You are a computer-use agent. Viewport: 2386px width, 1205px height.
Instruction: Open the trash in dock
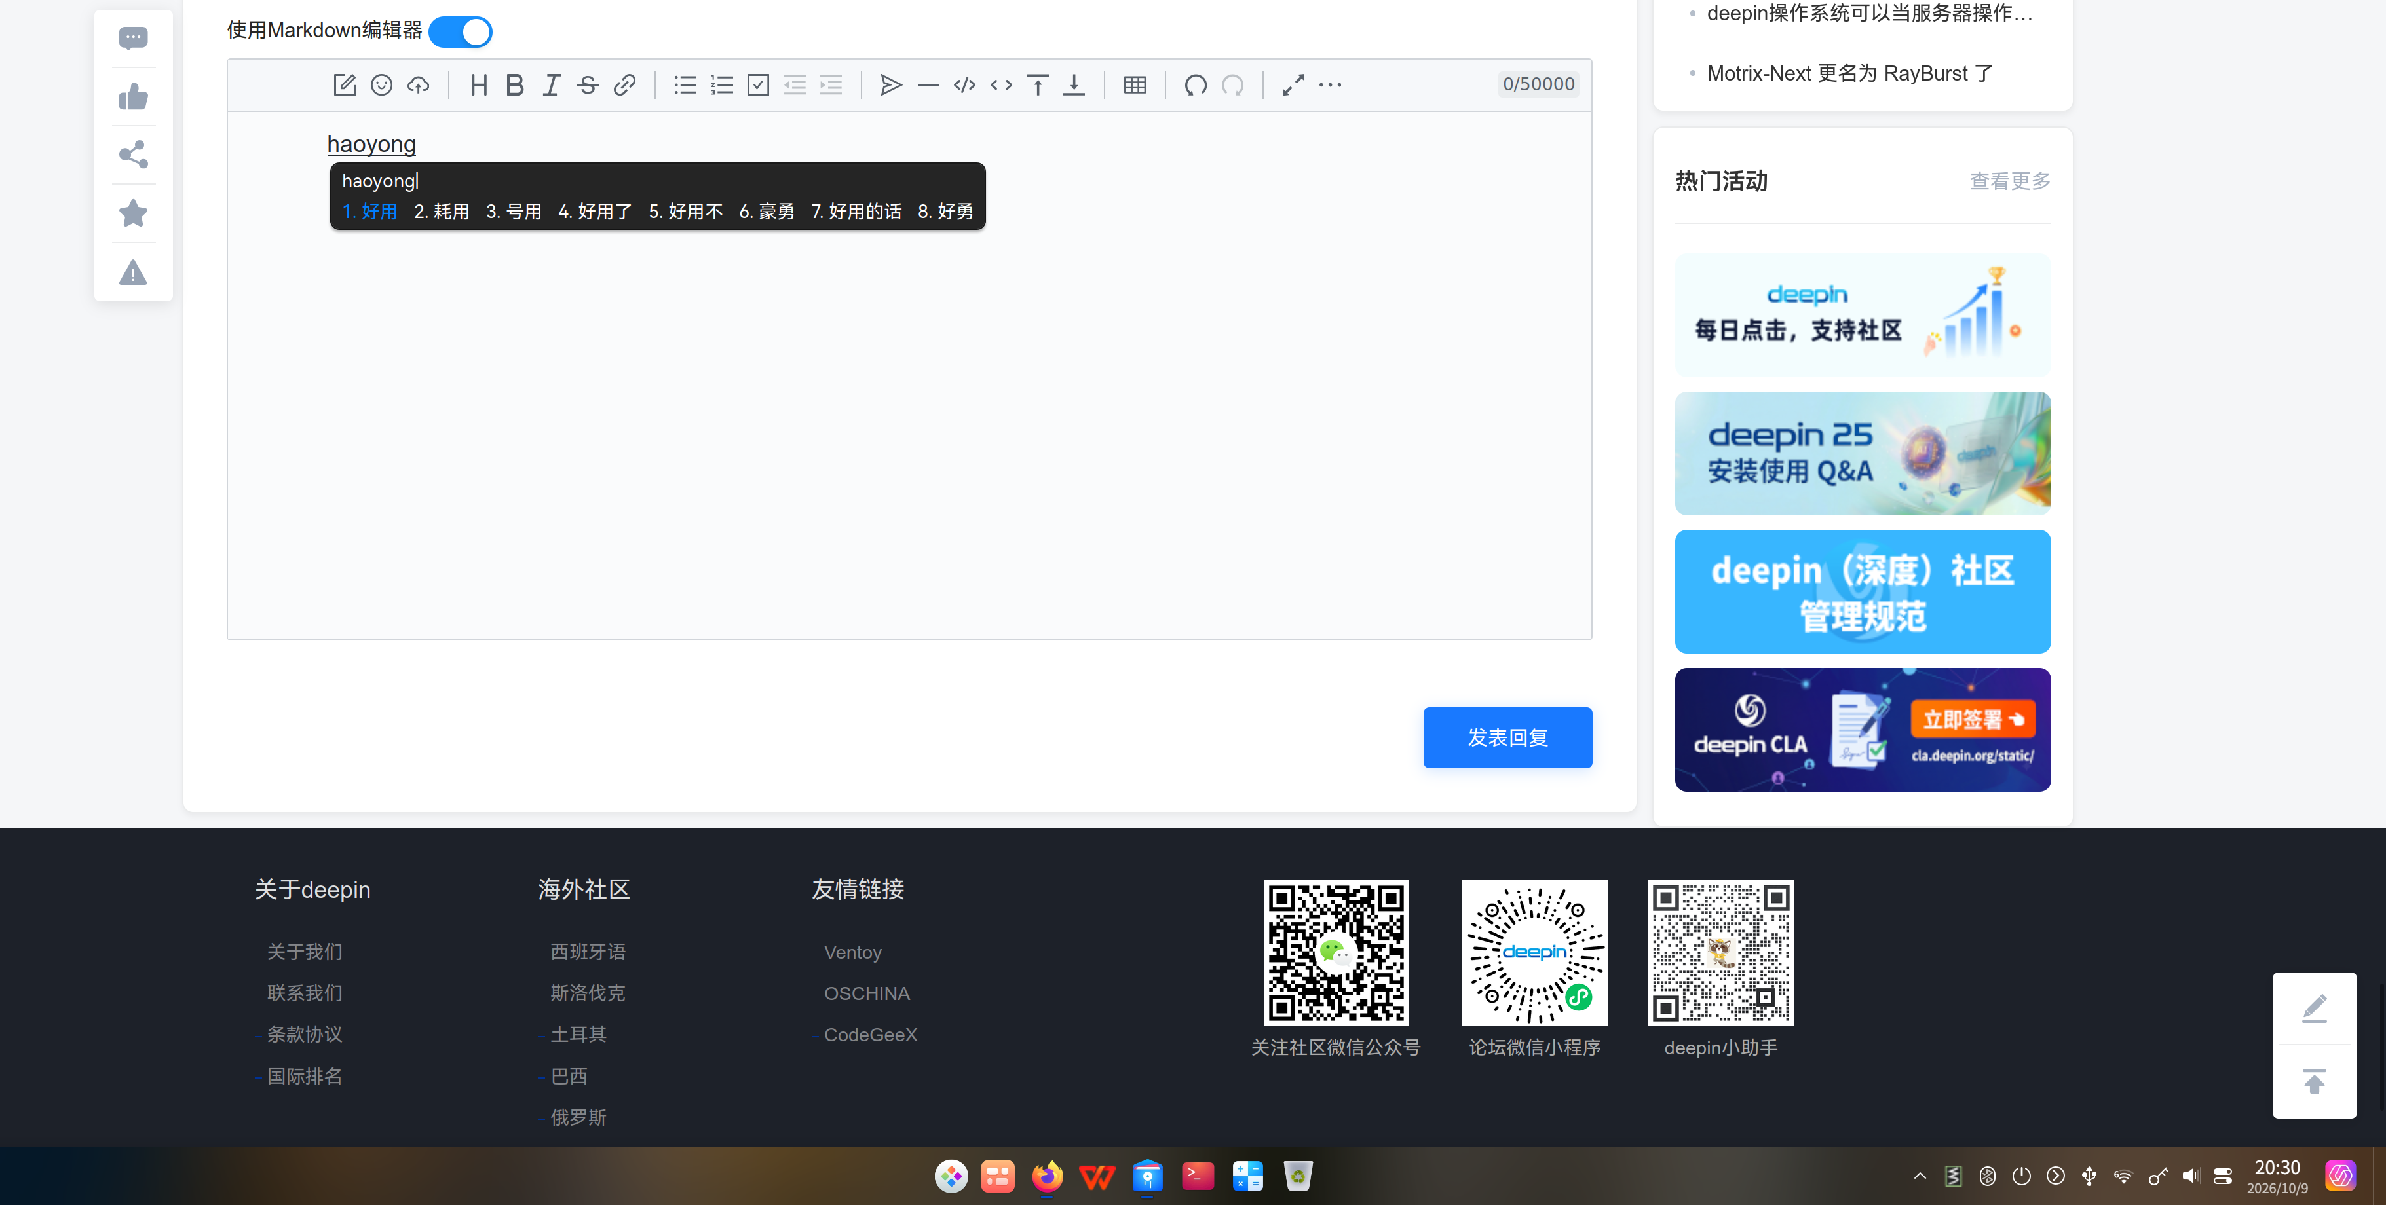tap(1298, 1176)
